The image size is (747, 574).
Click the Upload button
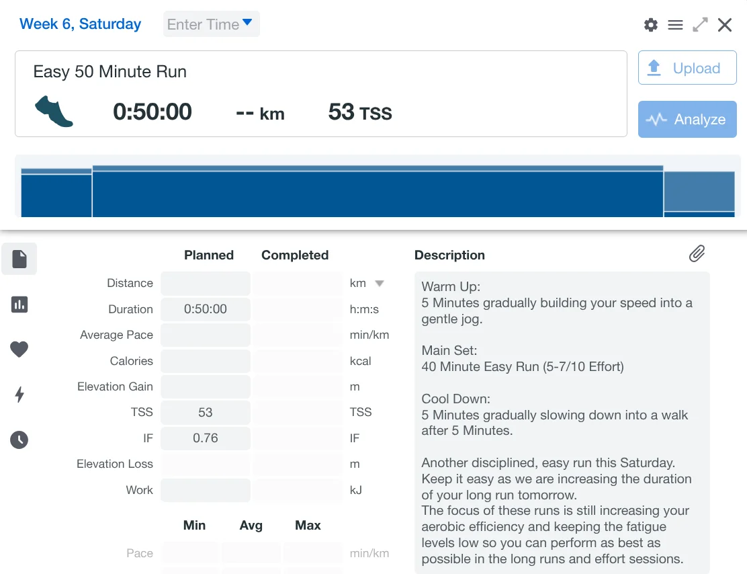[687, 68]
